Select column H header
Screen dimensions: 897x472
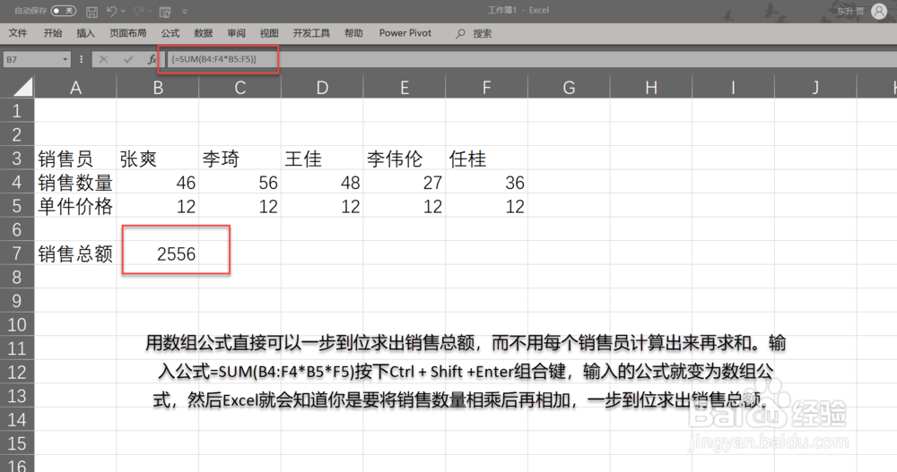651,88
